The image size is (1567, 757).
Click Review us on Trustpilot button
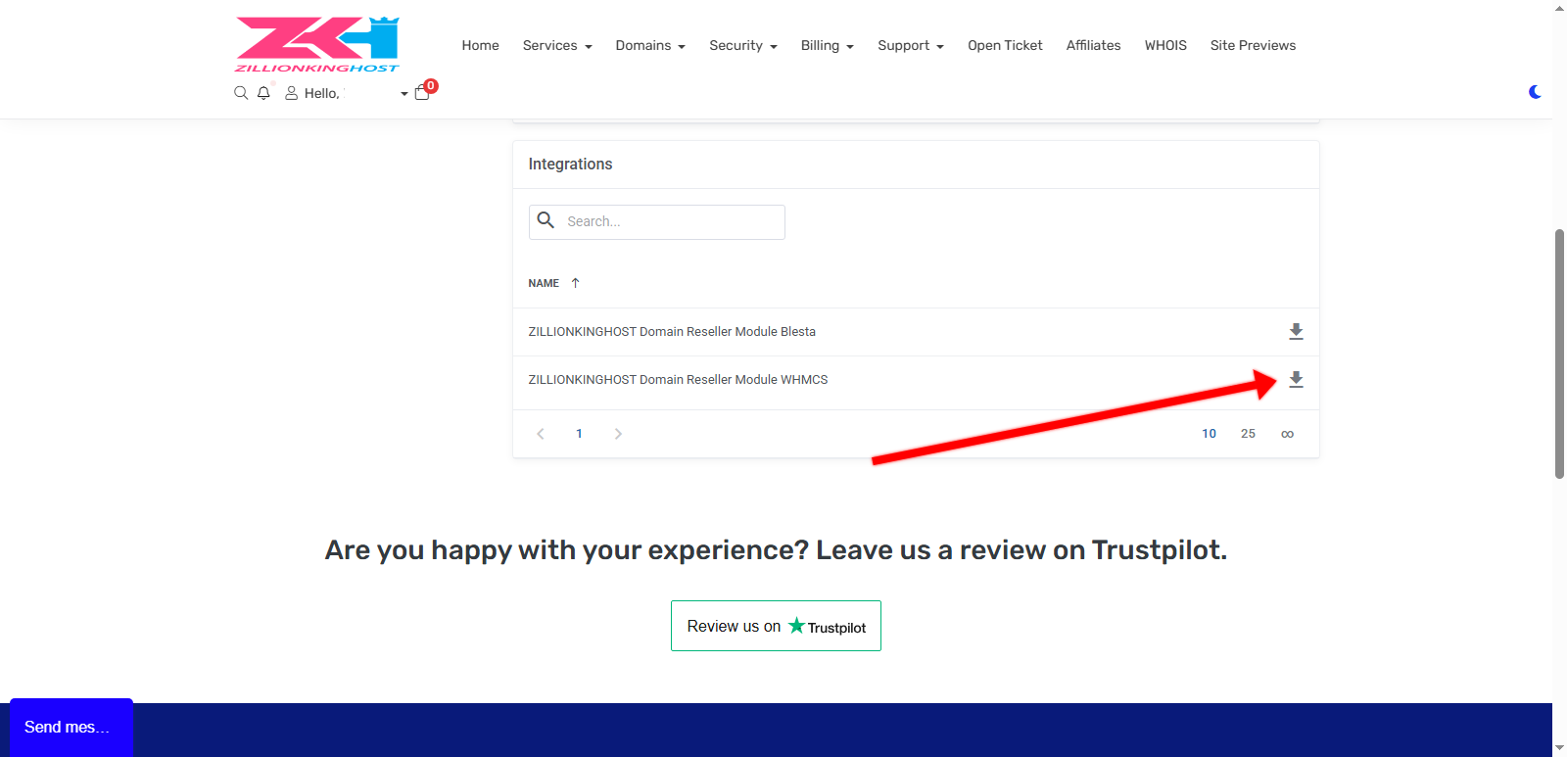pos(776,626)
